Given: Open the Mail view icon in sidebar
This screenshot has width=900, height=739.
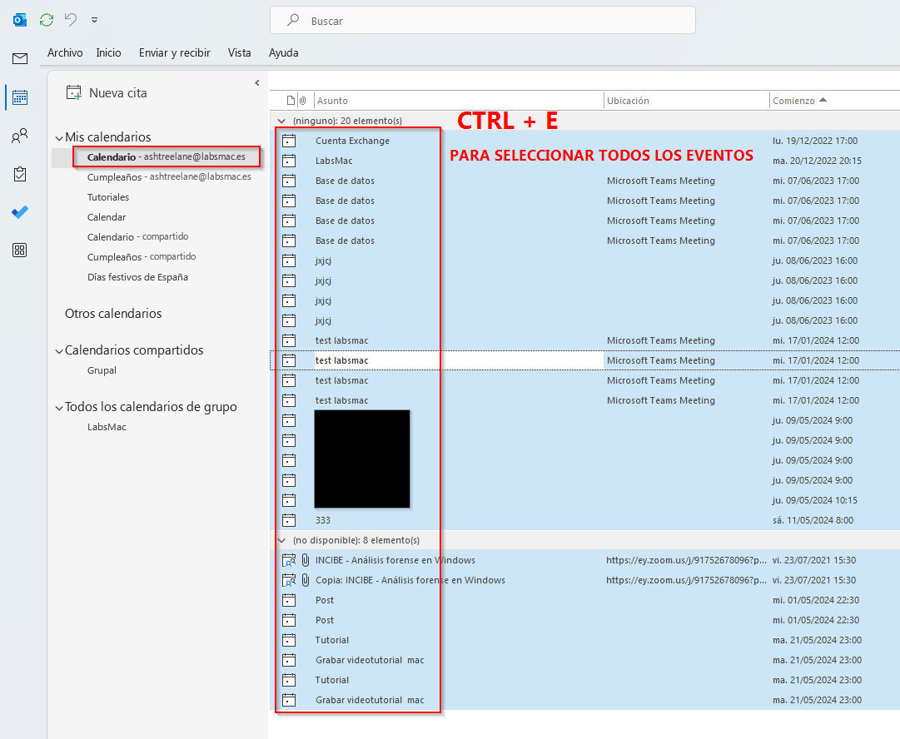Looking at the screenshot, I should coord(20,58).
